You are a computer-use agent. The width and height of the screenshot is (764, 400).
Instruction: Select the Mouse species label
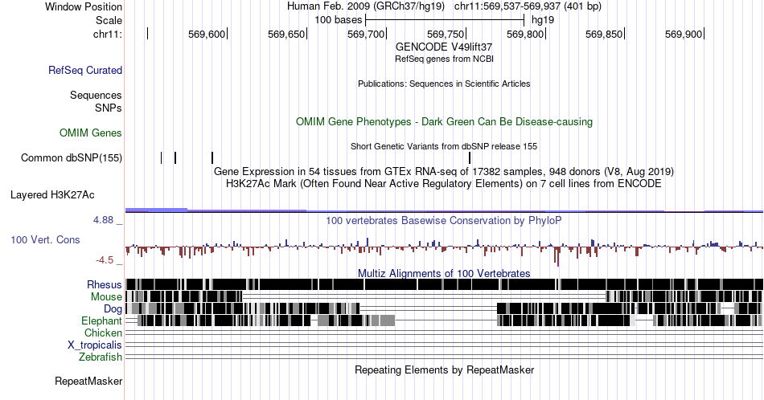coord(106,297)
